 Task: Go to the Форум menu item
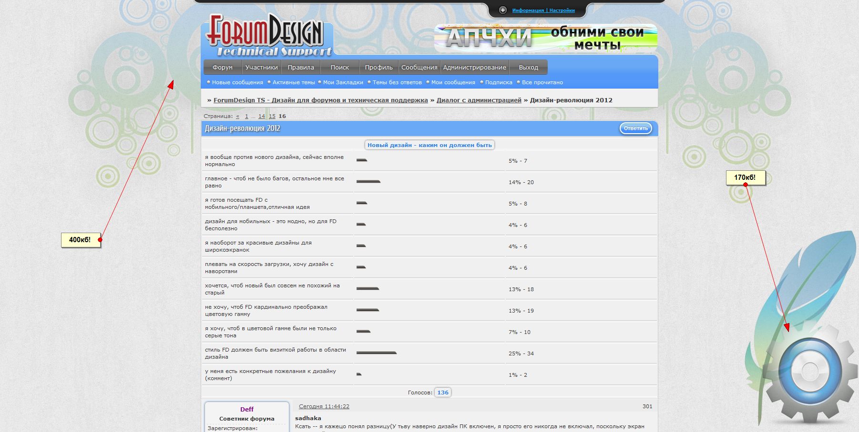tap(223, 68)
